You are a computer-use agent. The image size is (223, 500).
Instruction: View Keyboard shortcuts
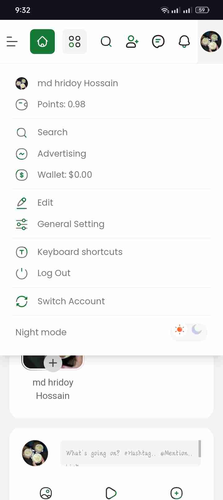click(x=111, y=252)
